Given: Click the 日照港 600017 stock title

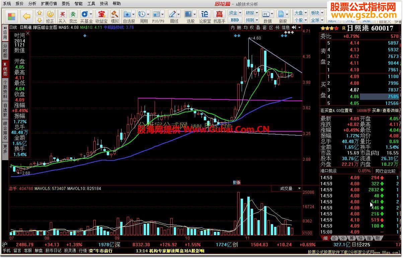Looking at the screenshot, I should (x=370, y=28).
